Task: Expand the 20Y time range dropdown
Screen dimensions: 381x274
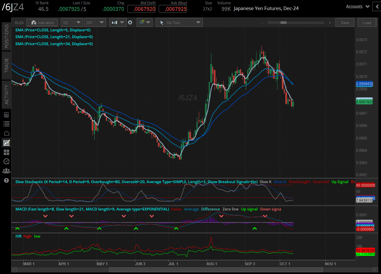Action: click(x=95, y=23)
